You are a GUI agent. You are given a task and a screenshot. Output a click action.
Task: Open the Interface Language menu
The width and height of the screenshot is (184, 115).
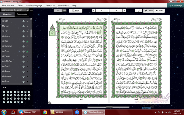34,5
